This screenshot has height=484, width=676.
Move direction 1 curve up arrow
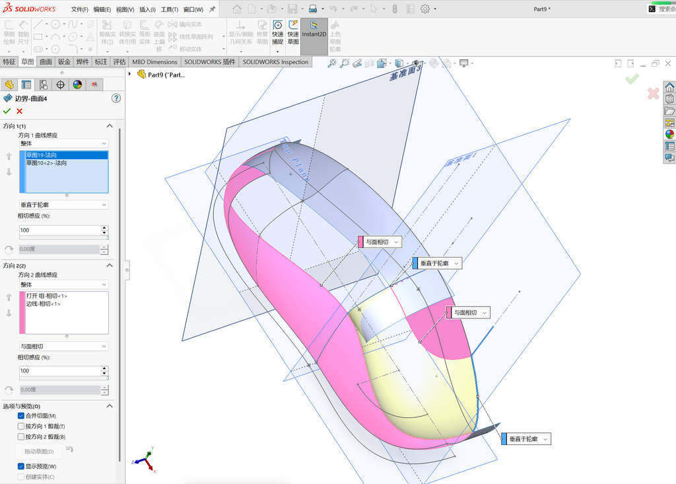point(9,156)
